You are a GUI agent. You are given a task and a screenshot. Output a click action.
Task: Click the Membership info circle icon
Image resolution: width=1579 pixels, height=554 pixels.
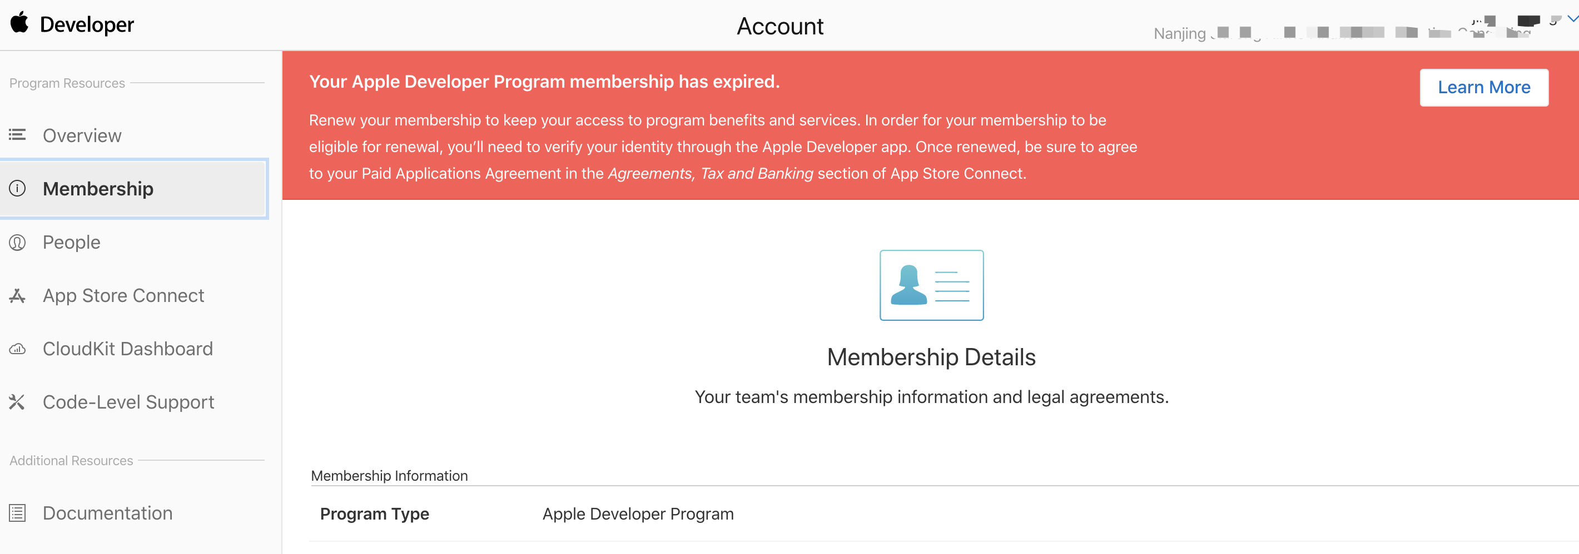coord(17,189)
